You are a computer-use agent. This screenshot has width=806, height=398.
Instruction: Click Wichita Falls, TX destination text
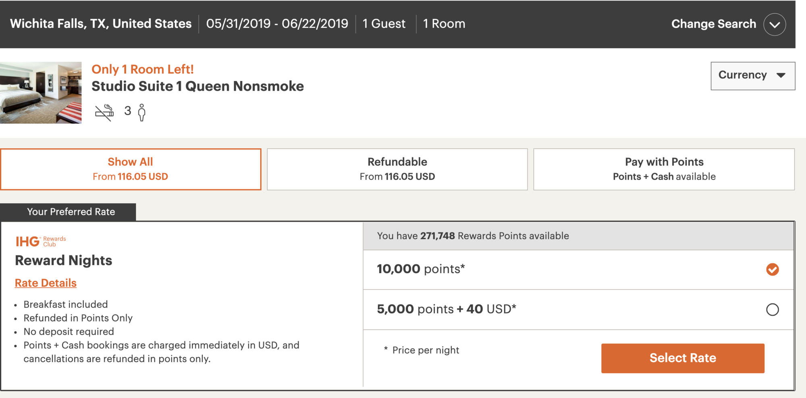pos(100,24)
